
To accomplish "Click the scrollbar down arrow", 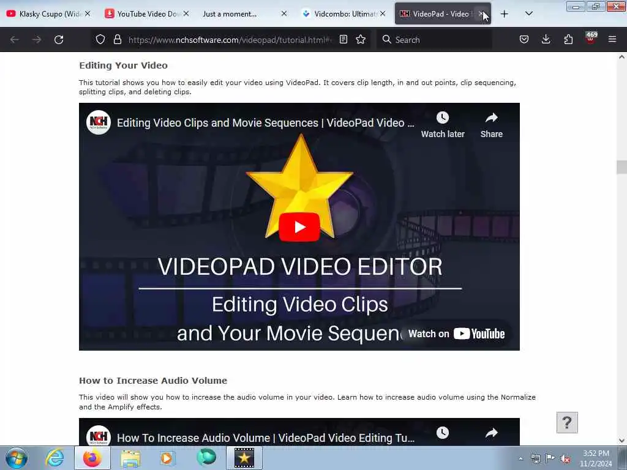I will [621, 441].
